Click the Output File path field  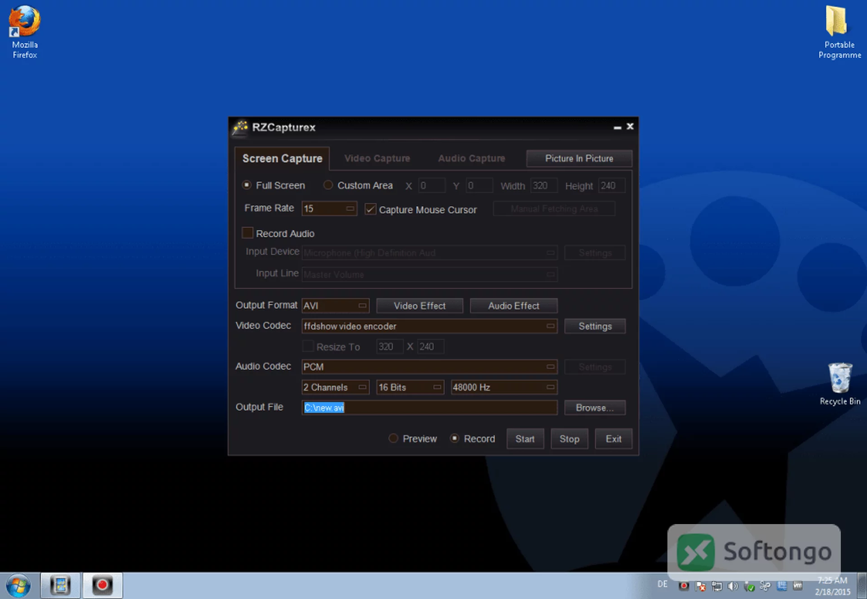(429, 408)
